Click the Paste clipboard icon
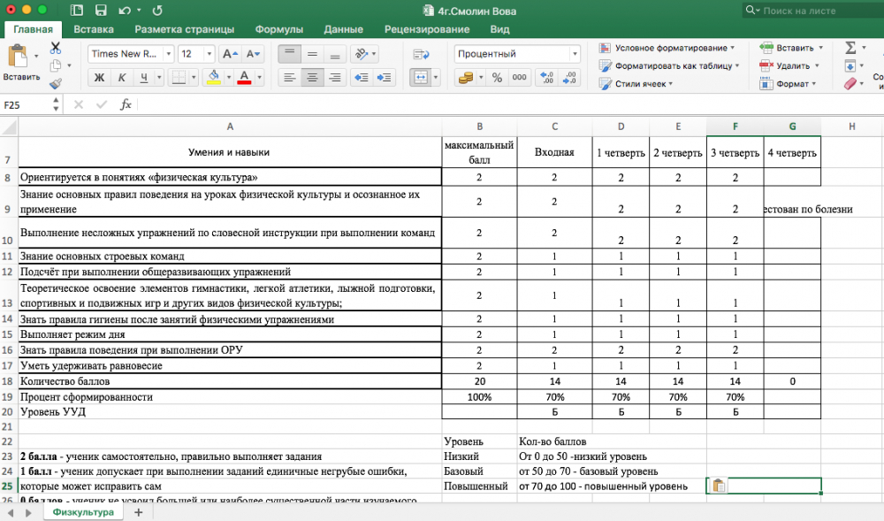Screen dimensions: 884x521 tap(17, 57)
